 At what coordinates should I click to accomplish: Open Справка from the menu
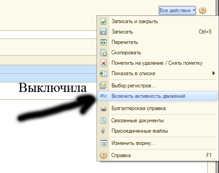[157, 155]
